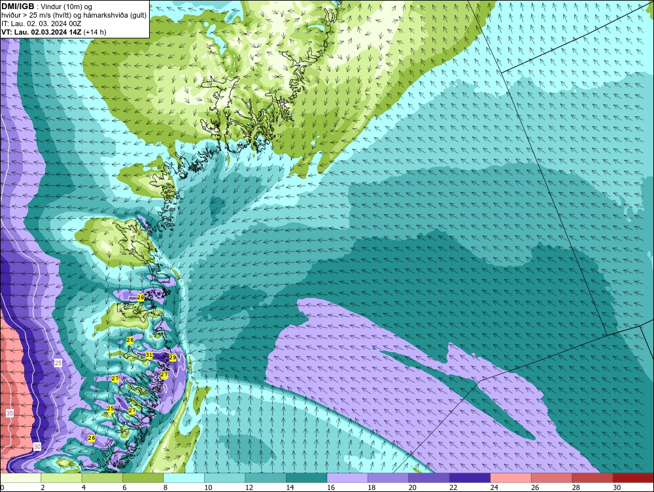
Task: Click the yellow 25 gust label
Action: [x=111, y=408]
